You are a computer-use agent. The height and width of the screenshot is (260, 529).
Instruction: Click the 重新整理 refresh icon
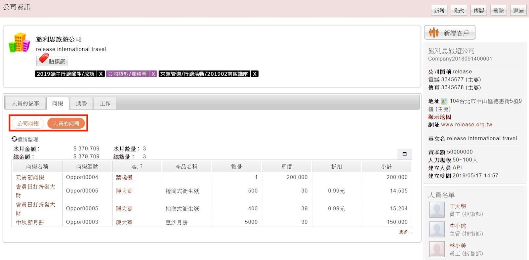(x=14, y=139)
